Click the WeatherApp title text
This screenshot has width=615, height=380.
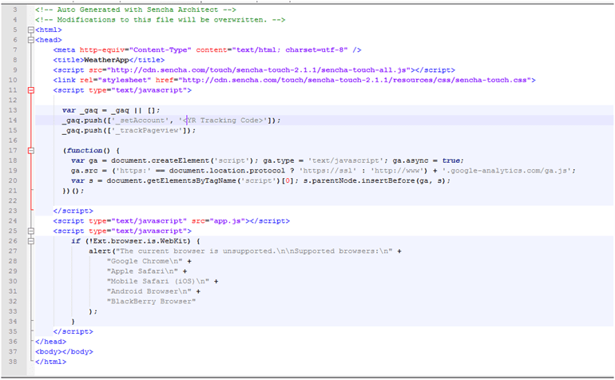pyautogui.click(x=107, y=60)
